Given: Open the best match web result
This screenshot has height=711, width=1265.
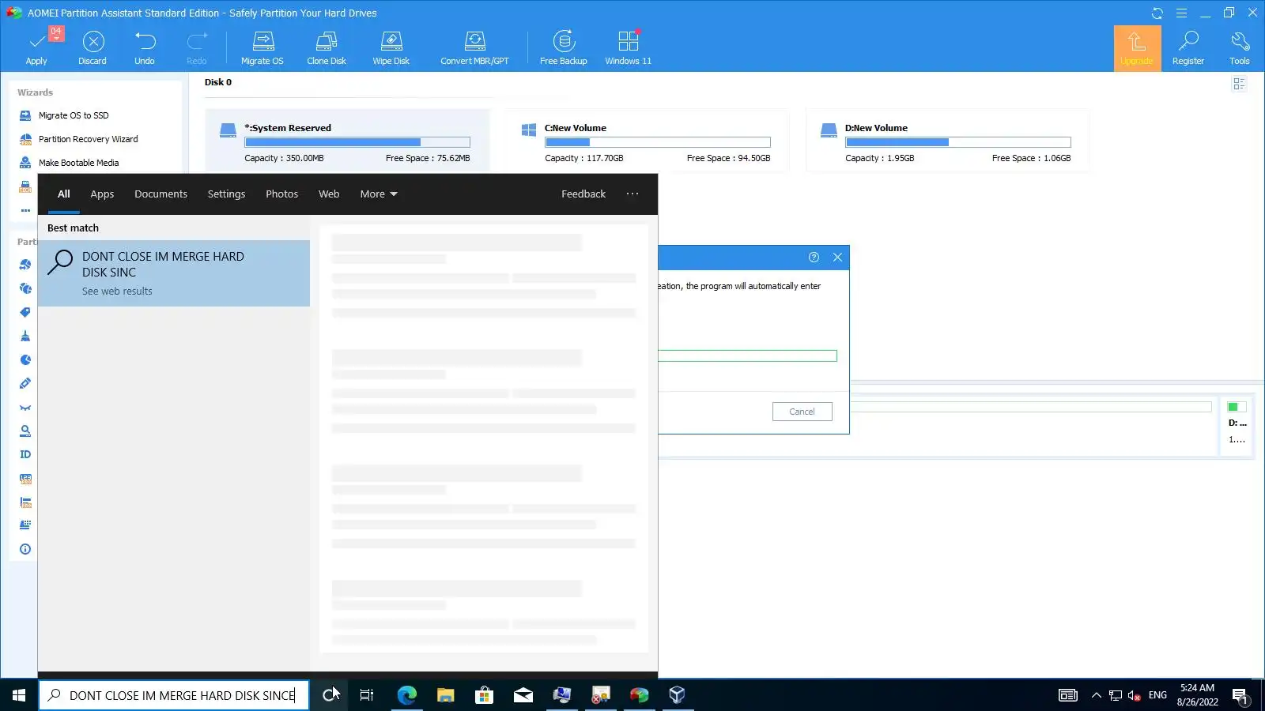Looking at the screenshot, I should point(174,273).
